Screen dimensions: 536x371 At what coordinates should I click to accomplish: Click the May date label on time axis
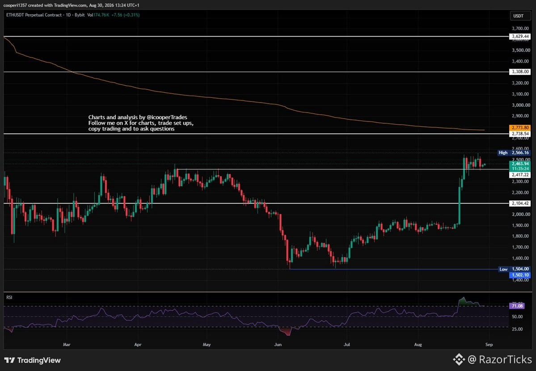pos(207,345)
